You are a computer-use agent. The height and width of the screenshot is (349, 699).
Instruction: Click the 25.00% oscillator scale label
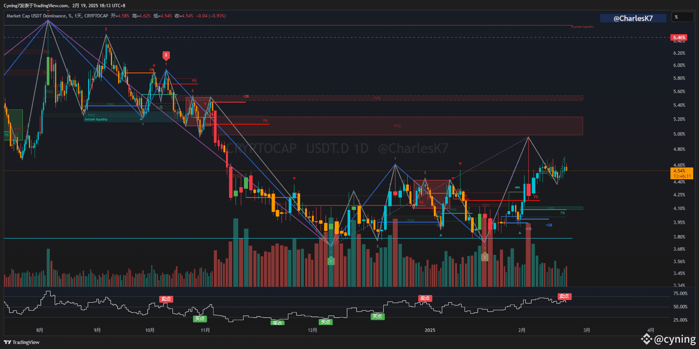680,320
